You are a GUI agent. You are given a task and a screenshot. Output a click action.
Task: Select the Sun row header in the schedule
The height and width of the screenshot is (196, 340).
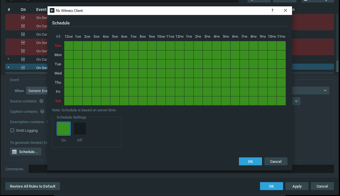[x=58, y=46]
